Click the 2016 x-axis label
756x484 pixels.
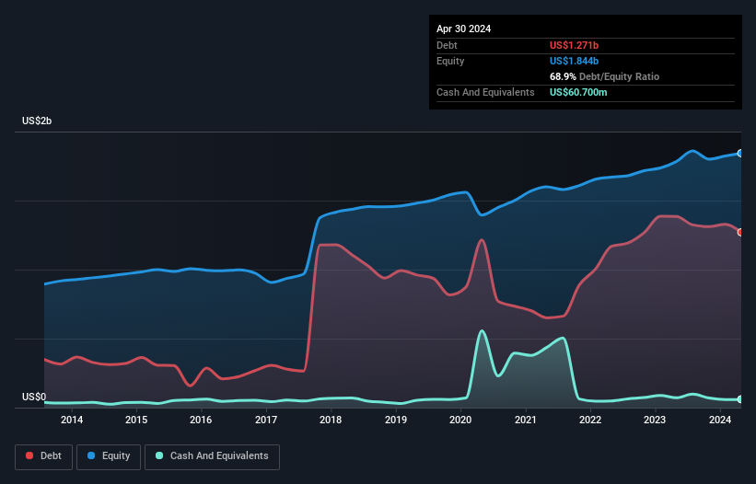coord(201,420)
